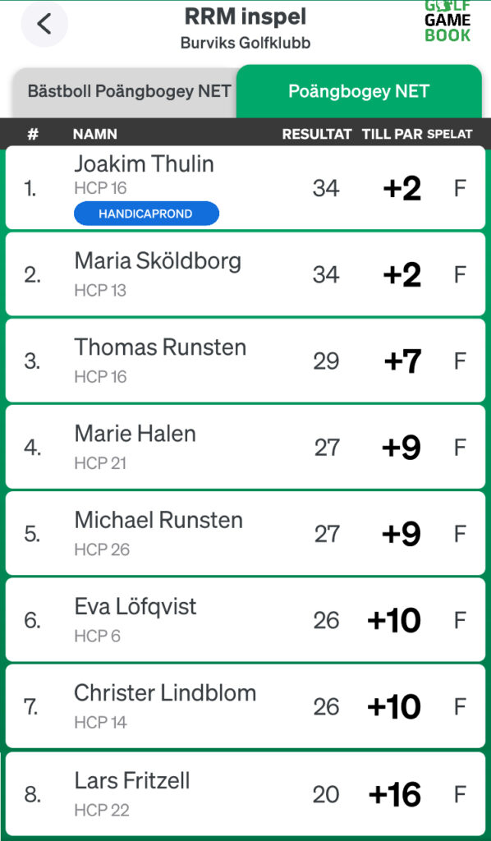Screen dimensions: 491x841
Task: Open Lars Fritzell's result row
Action: [245, 794]
